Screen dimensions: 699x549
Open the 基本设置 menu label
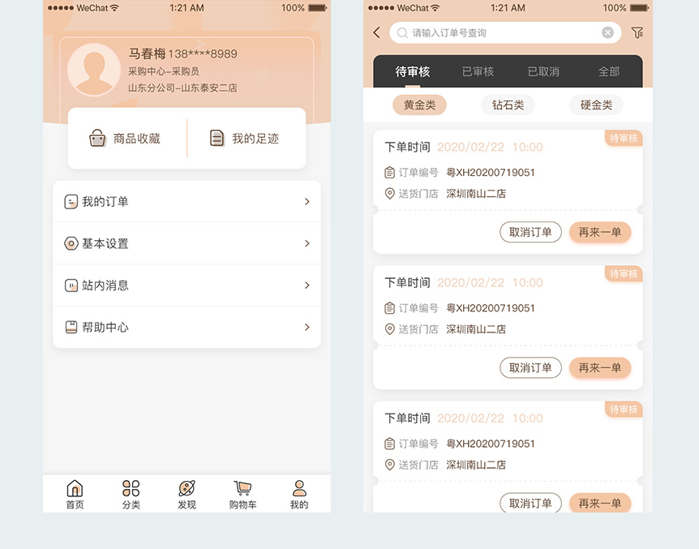(x=105, y=243)
